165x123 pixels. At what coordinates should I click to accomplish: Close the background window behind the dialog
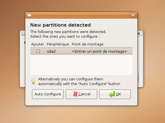tap(139, 34)
